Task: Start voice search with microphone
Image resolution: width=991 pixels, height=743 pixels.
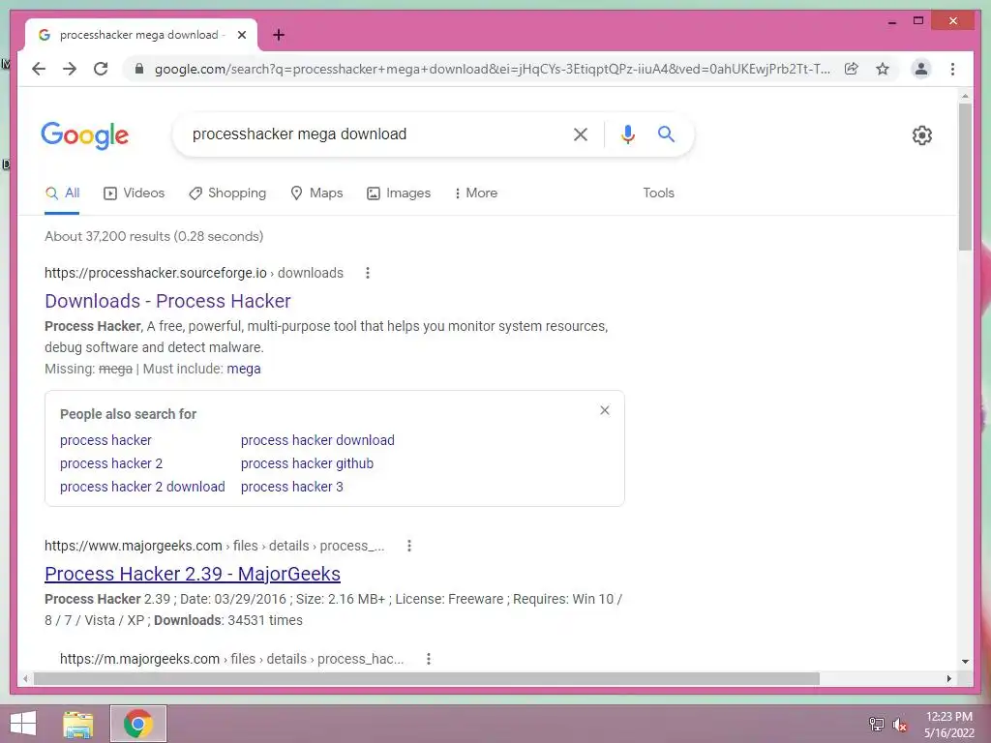Action: tap(627, 134)
